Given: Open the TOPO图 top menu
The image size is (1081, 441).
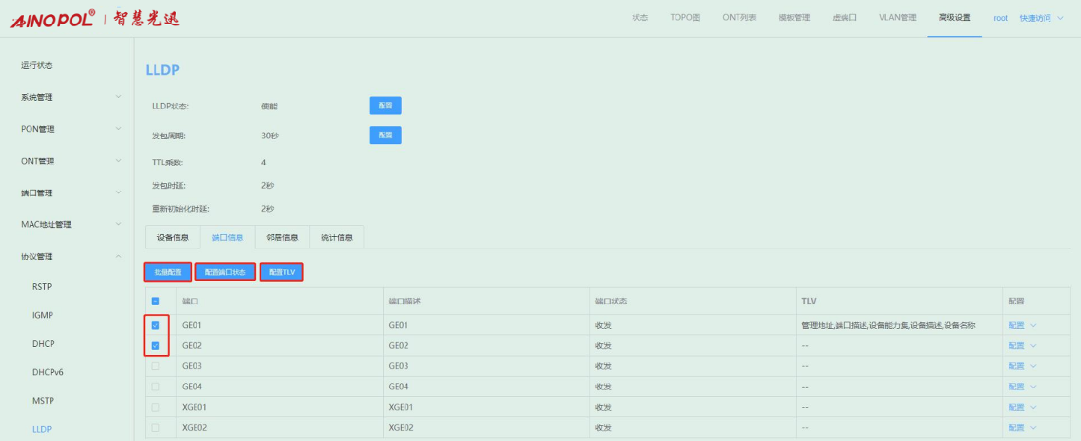Looking at the screenshot, I should (x=685, y=18).
